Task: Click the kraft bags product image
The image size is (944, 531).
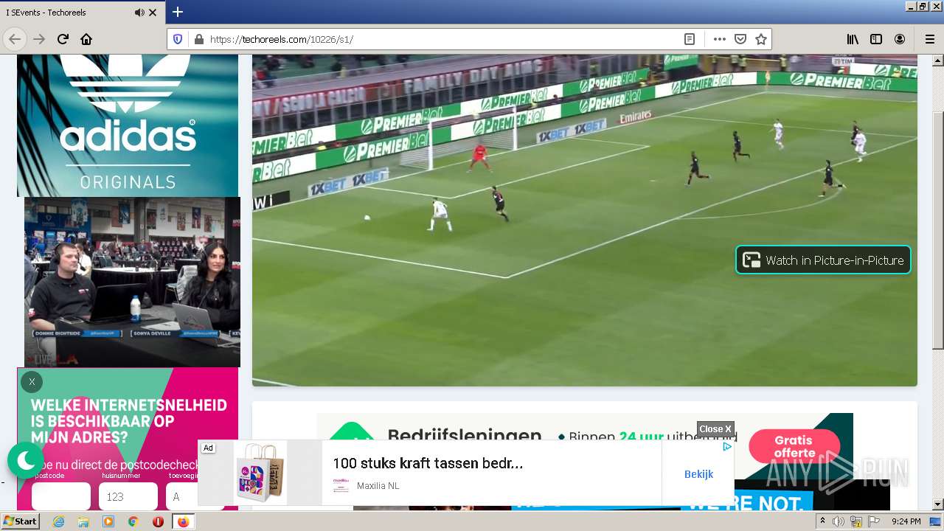Action: 260,473
